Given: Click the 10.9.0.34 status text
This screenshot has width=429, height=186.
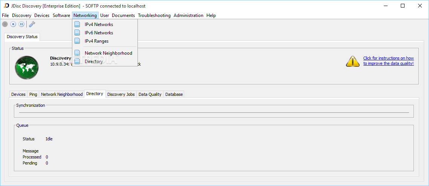Looking at the screenshot, I should point(60,64).
